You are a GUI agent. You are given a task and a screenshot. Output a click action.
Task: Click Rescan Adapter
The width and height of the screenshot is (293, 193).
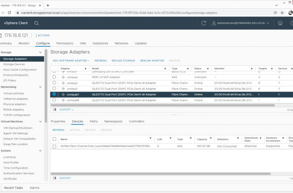pyautogui.click(x=152, y=61)
